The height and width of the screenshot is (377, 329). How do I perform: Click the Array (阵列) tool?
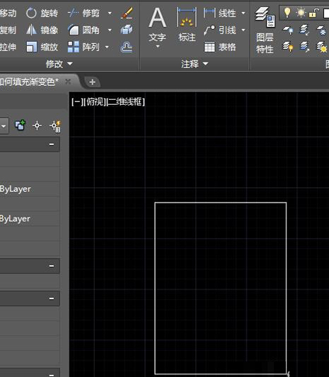point(83,47)
